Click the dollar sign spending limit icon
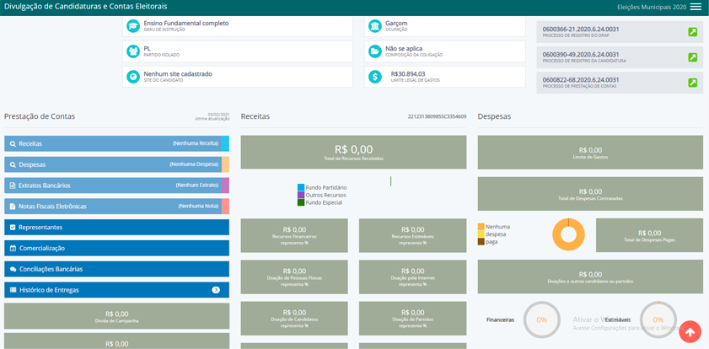Screen dimensions: 709x349 click(x=375, y=77)
